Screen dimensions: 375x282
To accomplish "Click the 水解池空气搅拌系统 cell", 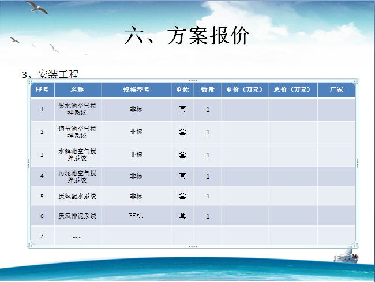I will pyautogui.click(x=78, y=155).
